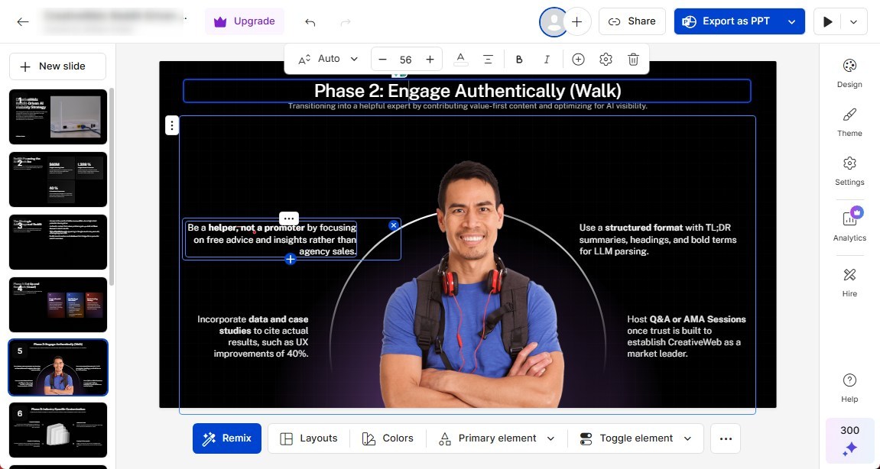This screenshot has width=880, height=469.
Task: Open the Help panel
Action: 849,388
